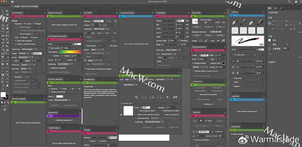Open the AG Architect panel menu icon
Screen dimensions: 302x147
tap(45, 13)
